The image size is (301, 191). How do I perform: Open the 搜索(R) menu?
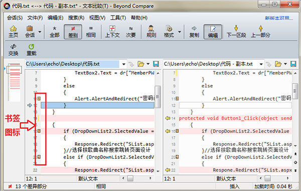coord(76,18)
